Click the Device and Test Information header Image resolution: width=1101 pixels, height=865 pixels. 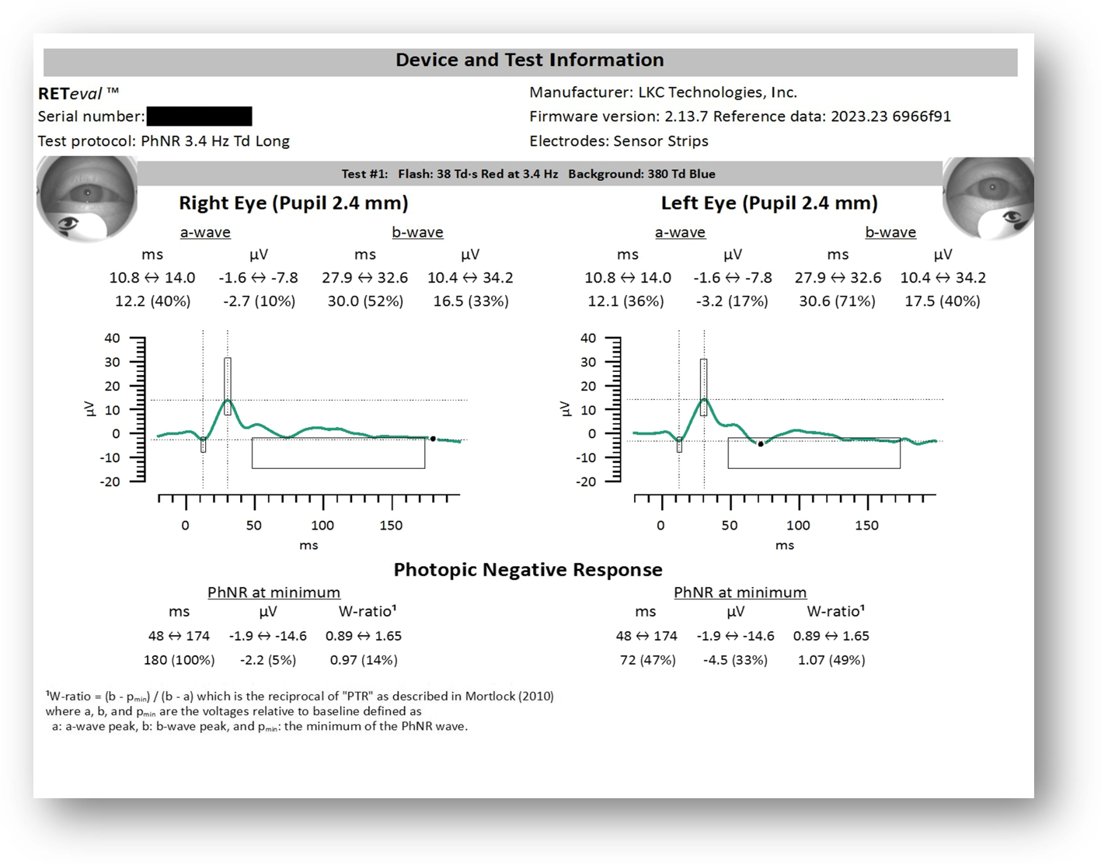530,61
